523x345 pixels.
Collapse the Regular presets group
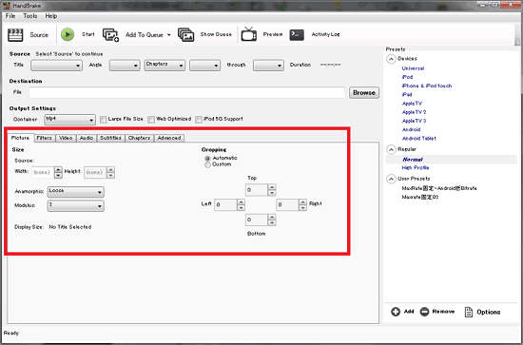click(x=391, y=149)
